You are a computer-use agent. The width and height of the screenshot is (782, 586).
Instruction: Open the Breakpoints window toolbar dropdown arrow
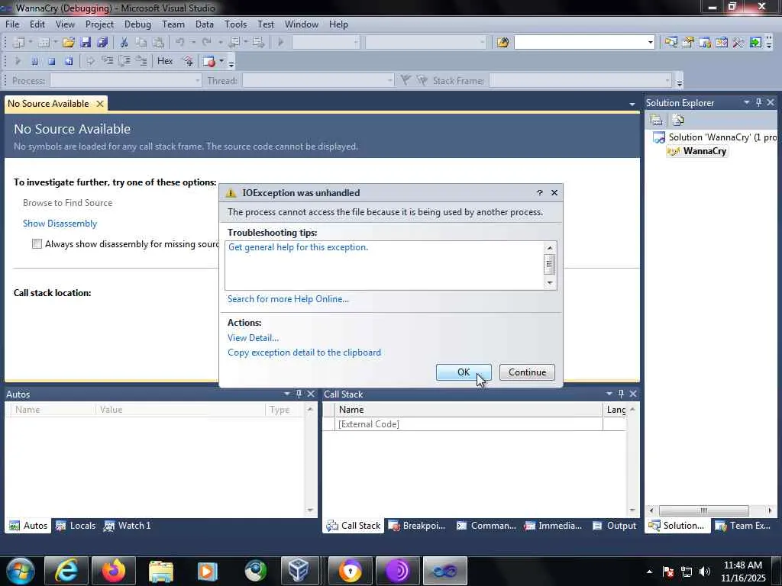pyautogui.click(x=221, y=61)
